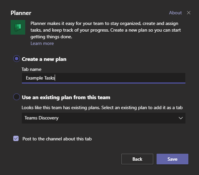This screenshot has width=199, height=175.
Task: Open the Teams Discovery plan dropdown
Action: [103, 118]
